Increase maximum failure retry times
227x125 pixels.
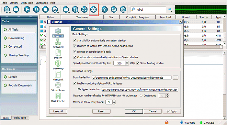pyautogui.click(x=114, y=101)
